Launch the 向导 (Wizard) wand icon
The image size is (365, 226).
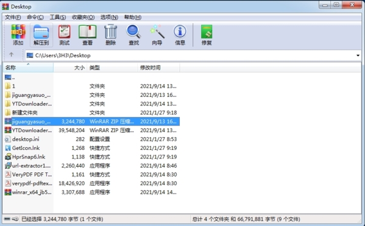(x=157, y=32)
